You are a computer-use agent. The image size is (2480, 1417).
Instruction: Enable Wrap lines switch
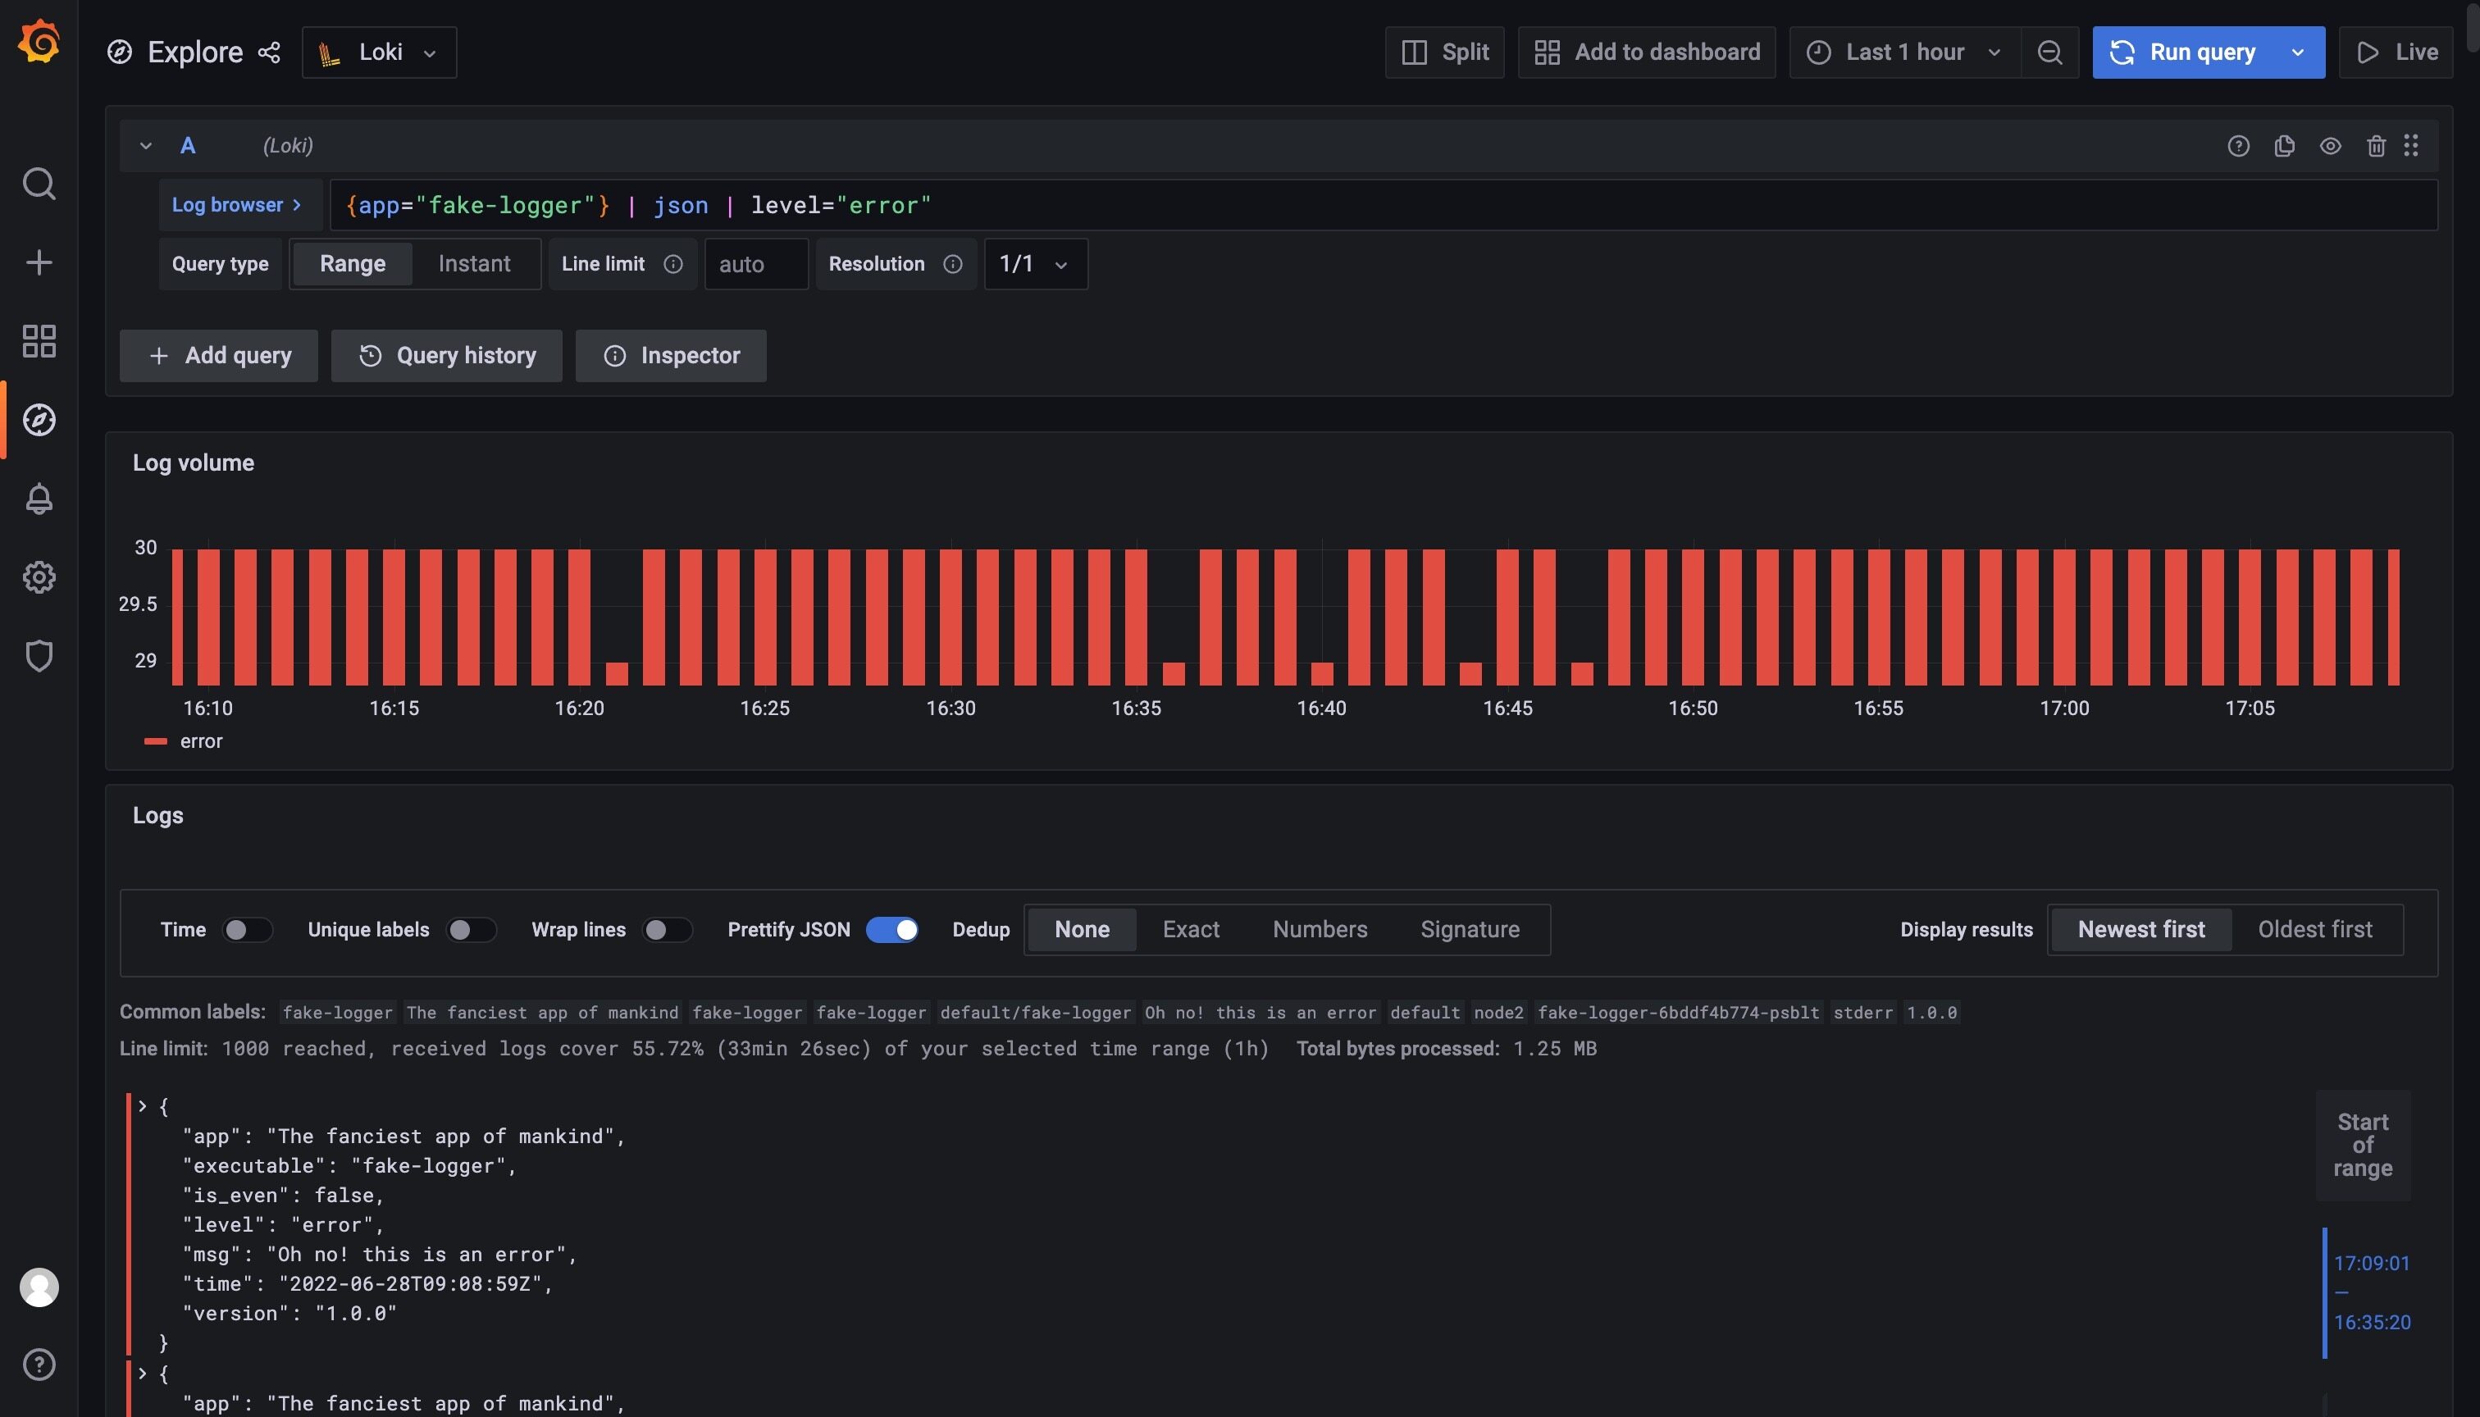(668, 929)
